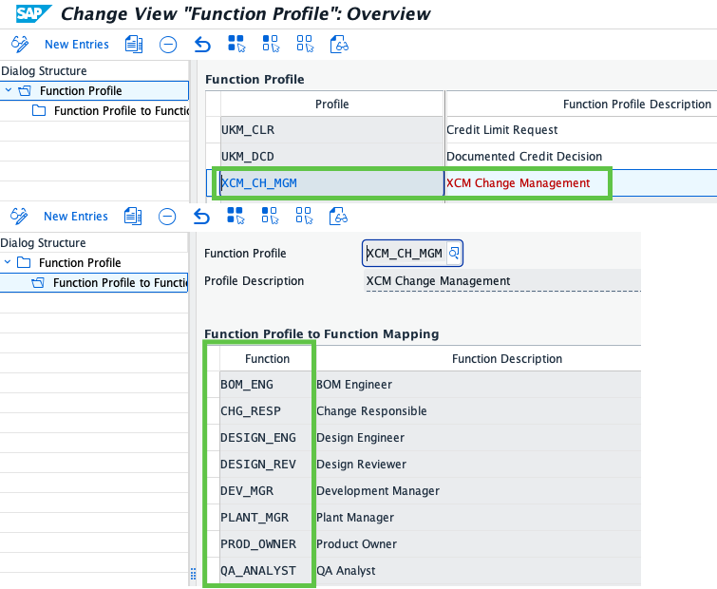This screenshot has width=717, height=589.
Task: Select the row selector beside UKM_CLR
Action: click(x=213, y=130)
